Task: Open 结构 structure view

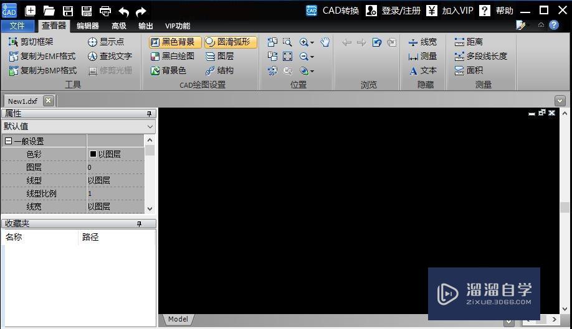Action: click(219, 70)
